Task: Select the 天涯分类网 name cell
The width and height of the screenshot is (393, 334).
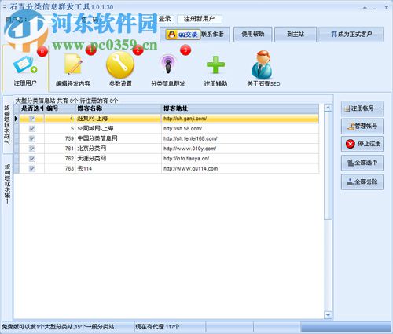Action: click(119, 159)
